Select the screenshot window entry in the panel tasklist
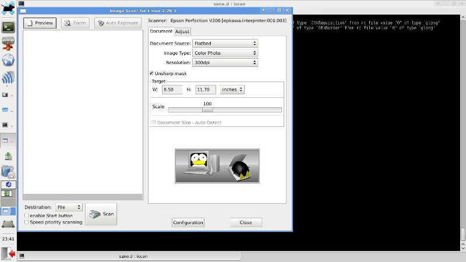466x262 pixels. pyautogui.click(x=8, y=95)
